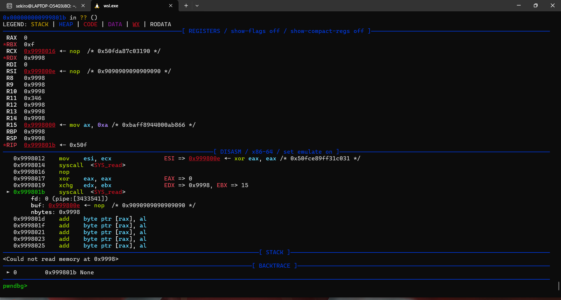
Task: Click the current-instruction arrow marker in disasm
Action: pos(8,192)
